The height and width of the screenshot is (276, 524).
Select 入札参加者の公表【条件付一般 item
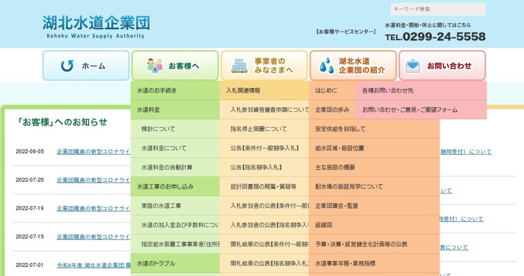[264, 206]
